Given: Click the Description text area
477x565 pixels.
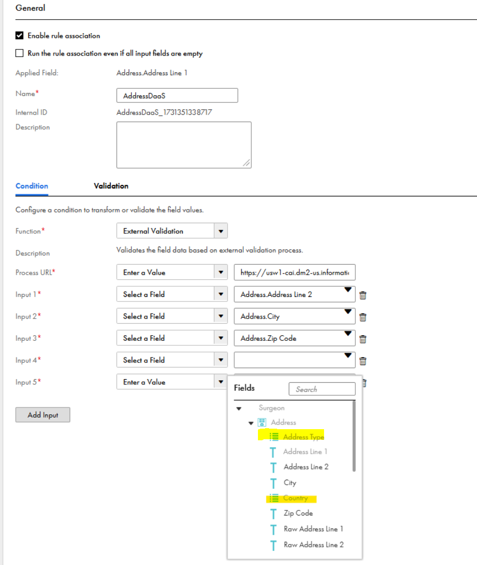Looking at the screenshot, I should 184,145.
